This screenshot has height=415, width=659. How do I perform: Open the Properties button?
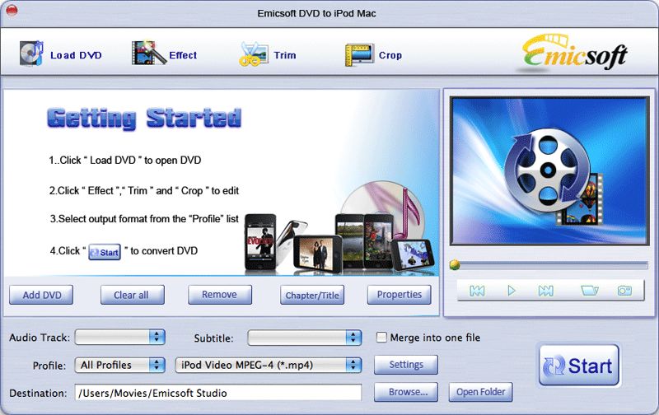coord(399,295)
